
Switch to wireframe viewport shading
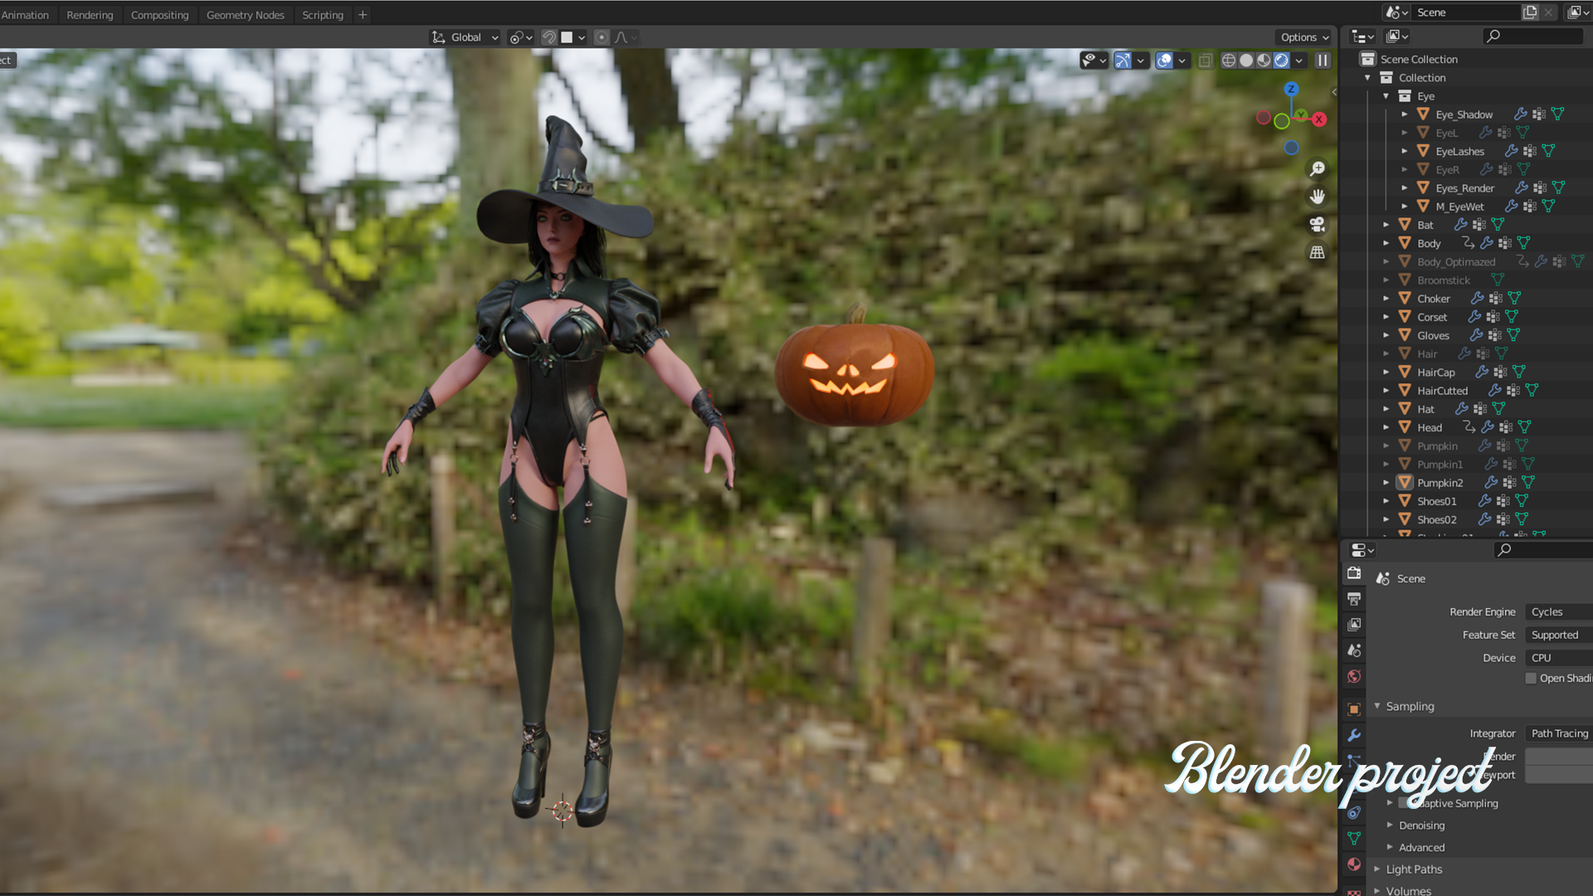[1229, 61]
